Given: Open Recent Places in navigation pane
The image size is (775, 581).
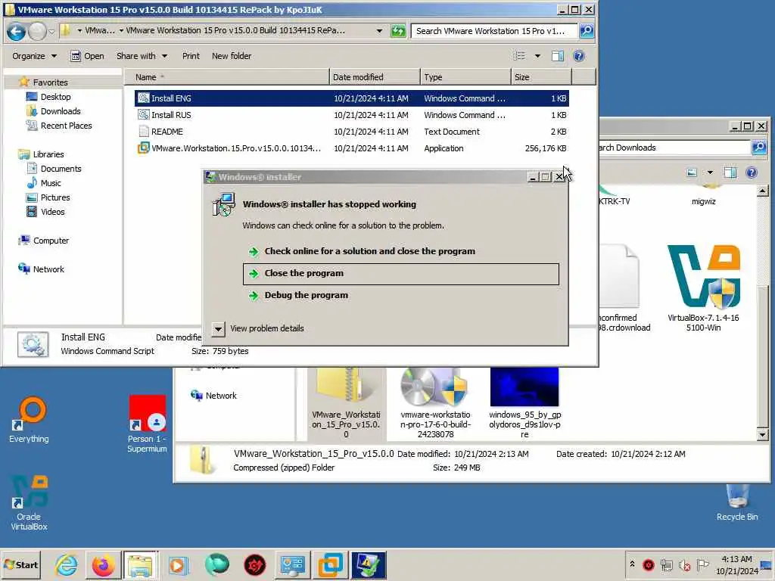Looking at the screenshot, I should click(x=67, y=126).
